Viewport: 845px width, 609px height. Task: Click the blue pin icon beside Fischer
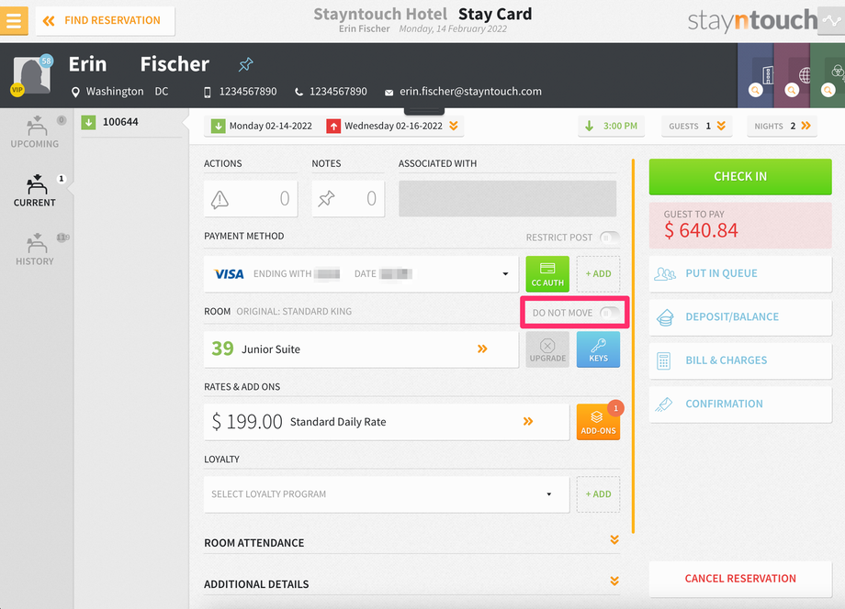pyautogui.click(x=246, y=64)
